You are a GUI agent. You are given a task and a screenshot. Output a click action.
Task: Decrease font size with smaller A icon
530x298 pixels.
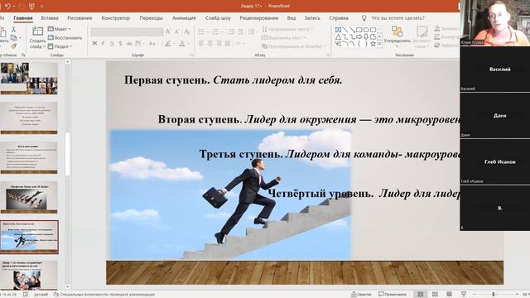point(176,31)
